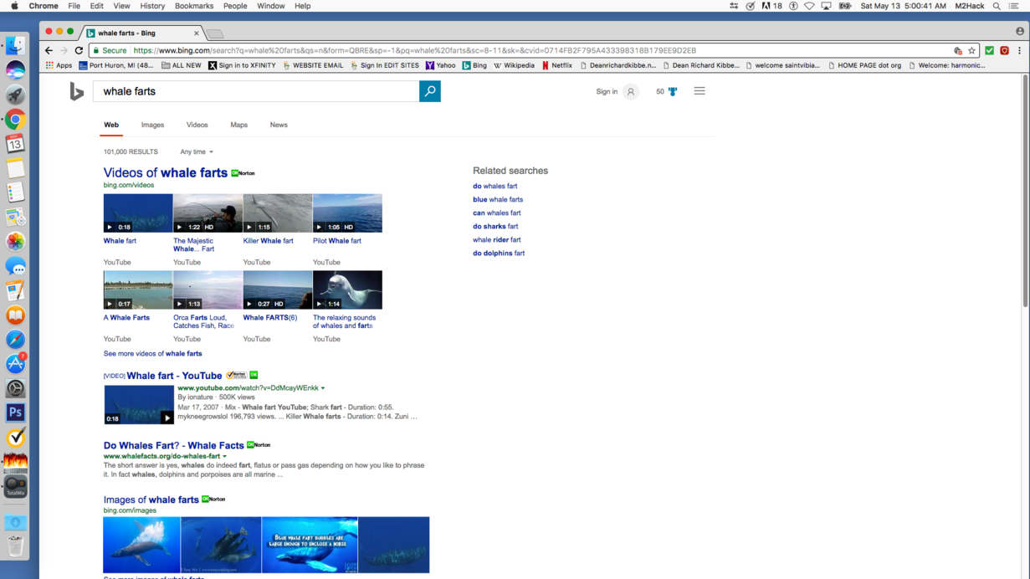Open Safari from the dock
The height and width of the screenshot is (579, 1030).
[15, 340]
